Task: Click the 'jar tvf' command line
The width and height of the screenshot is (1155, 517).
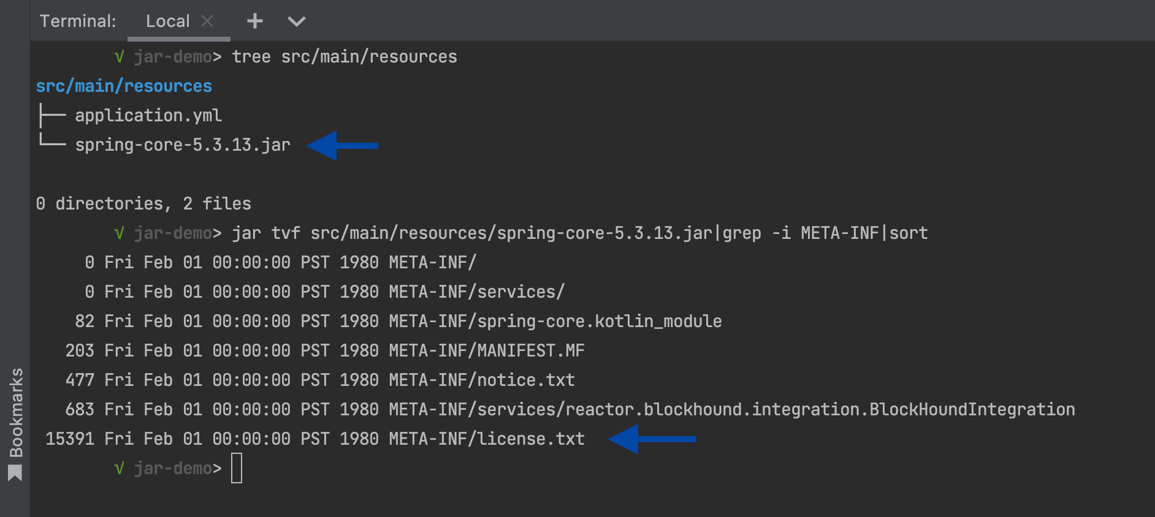Action: [580, 233]
